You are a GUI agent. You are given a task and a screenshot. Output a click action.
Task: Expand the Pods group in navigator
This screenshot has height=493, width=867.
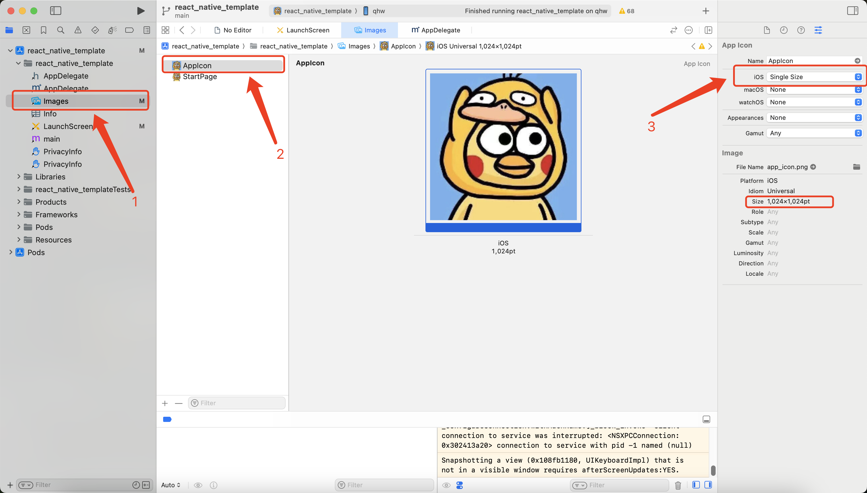[11, 252]
